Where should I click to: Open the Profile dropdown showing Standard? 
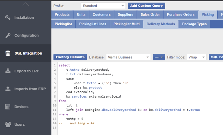pyautogui.click(x=103, y=6)
